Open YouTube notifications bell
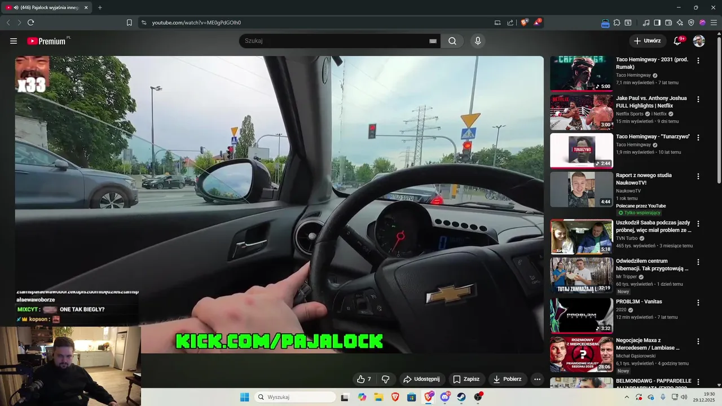 point(678,41)
